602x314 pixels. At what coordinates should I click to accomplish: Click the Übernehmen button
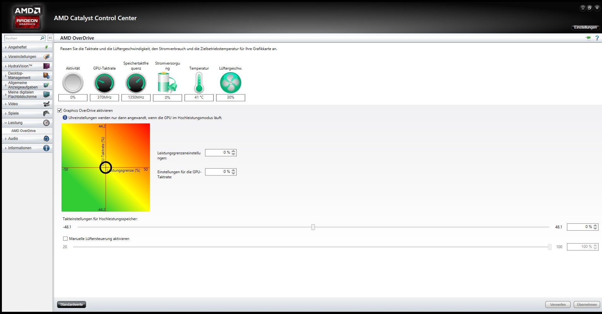(x=587, y=305)
